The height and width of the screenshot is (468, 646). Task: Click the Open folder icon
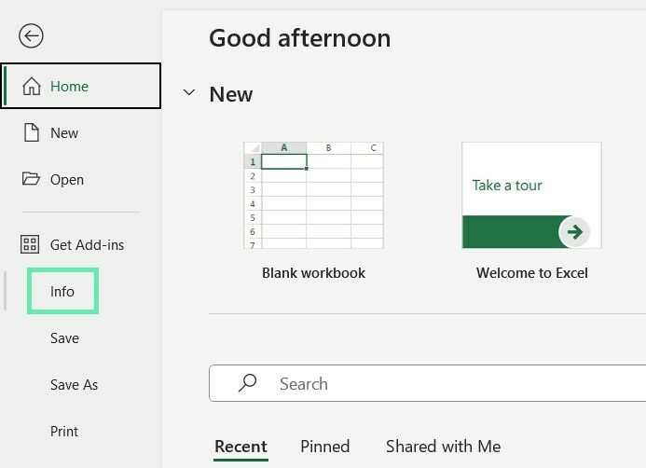[31, 178]
